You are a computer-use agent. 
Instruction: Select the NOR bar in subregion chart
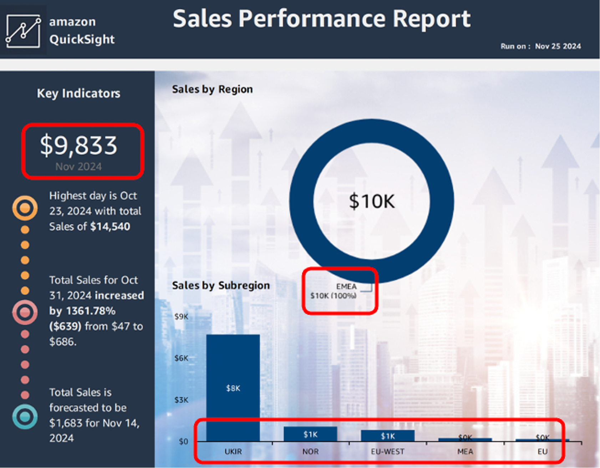coord(310,434)
